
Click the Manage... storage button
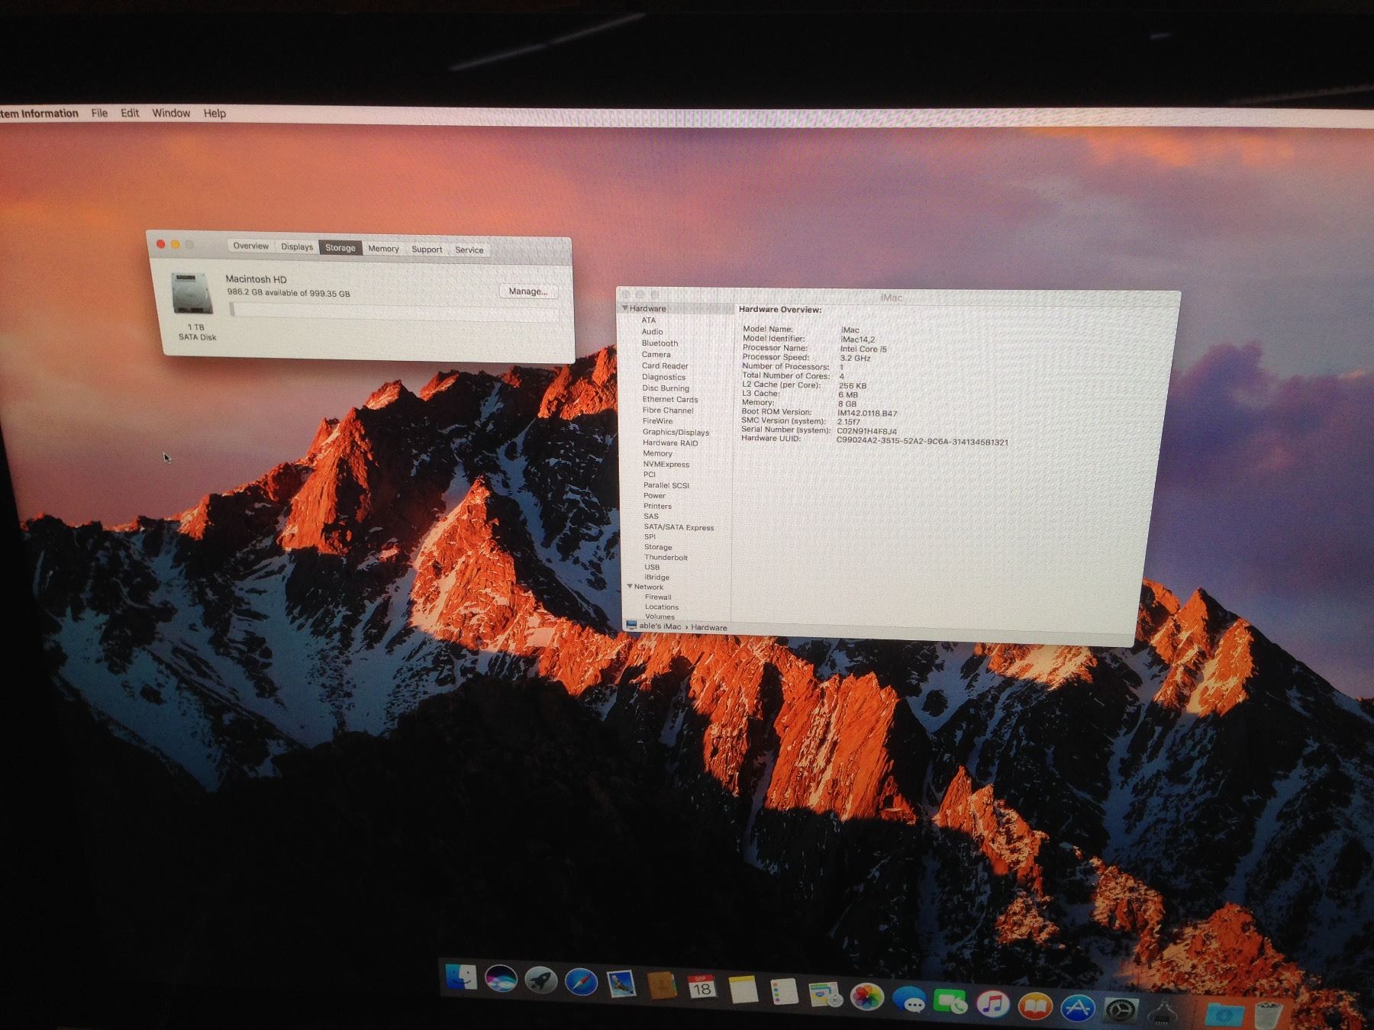click(528, 291)
